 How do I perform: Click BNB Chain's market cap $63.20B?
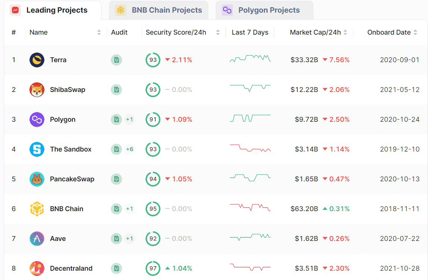coord(304,209)
